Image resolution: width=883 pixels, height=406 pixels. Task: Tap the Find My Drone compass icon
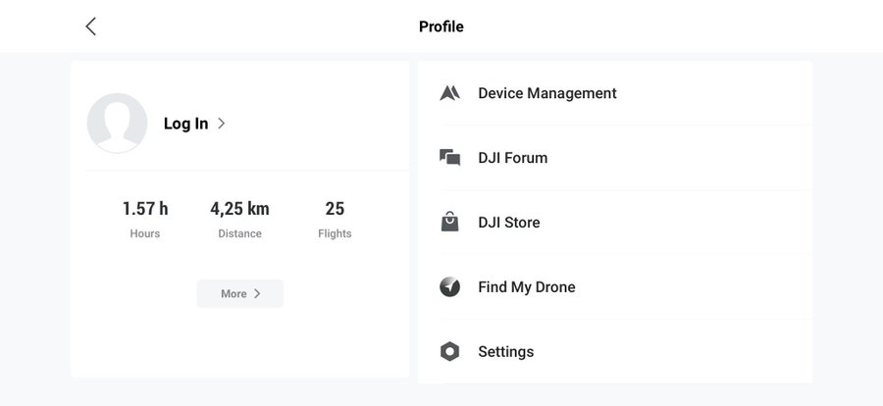[x=449, y=287]
